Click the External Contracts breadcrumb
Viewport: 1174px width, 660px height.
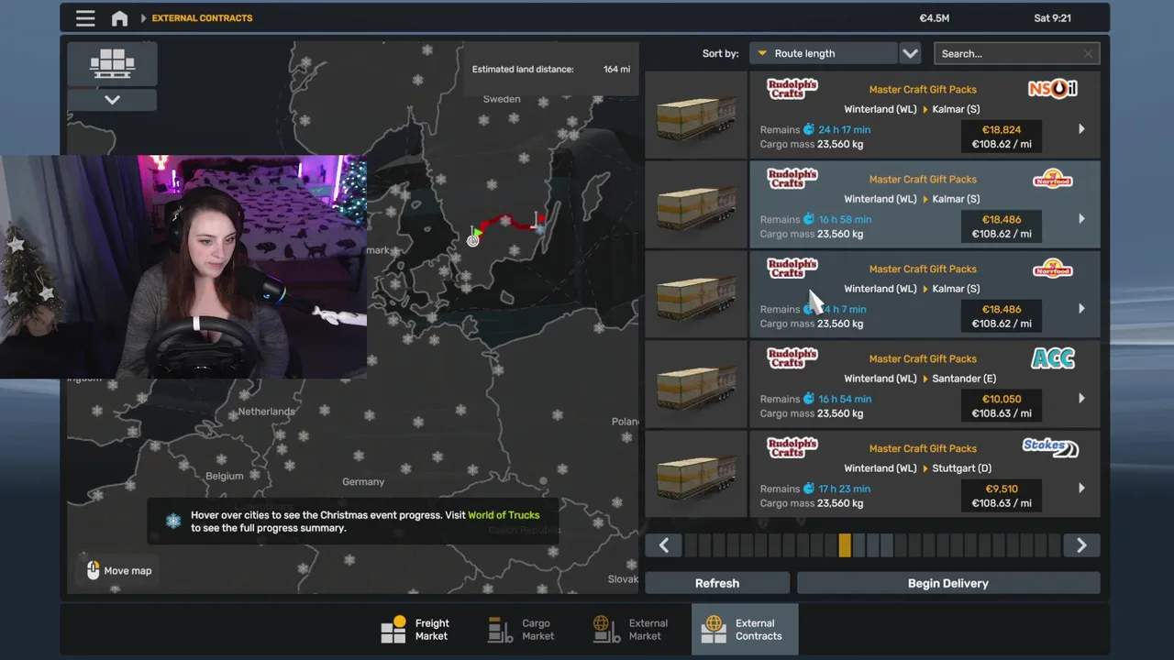(202, 18)
